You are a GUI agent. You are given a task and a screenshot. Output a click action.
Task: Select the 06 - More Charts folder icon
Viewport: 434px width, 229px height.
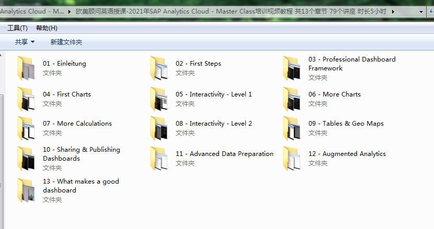tap(292, 99)
